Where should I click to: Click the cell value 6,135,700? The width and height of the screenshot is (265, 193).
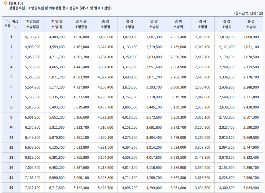tap(57, 148)
